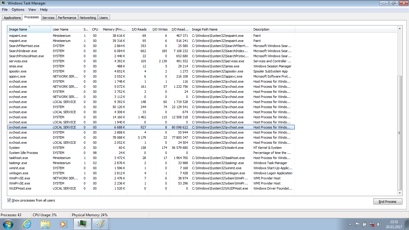Viewport: 409px width, 230px height.
Task: Open the Windows Start menu
Action: (8, 224)
